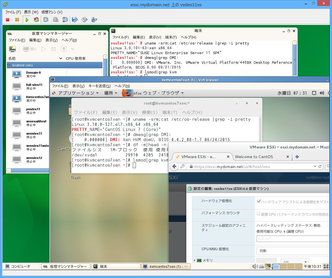Open the 場所 menu in the CentOS panel
The width and height of the screenshot is (332, 278).
tap(111, 93)
